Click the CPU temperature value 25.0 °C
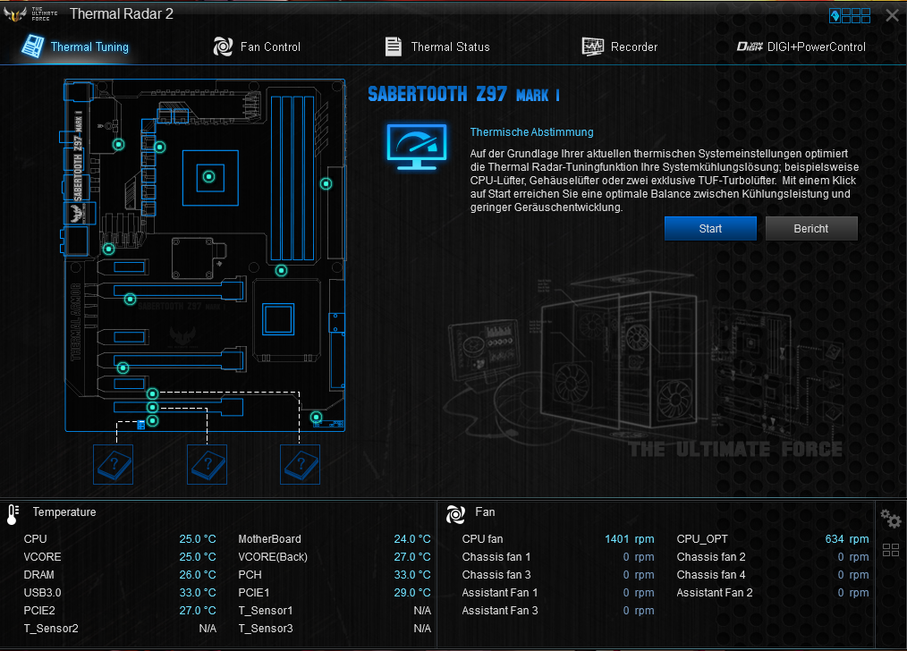The width and height of the screenshot is (907, 651). point(198,539)
